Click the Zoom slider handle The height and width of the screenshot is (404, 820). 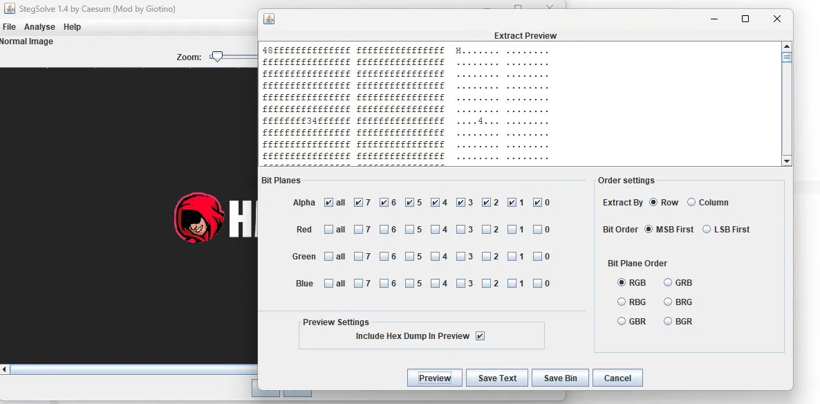pyautogui.click(x=216, y=57)
